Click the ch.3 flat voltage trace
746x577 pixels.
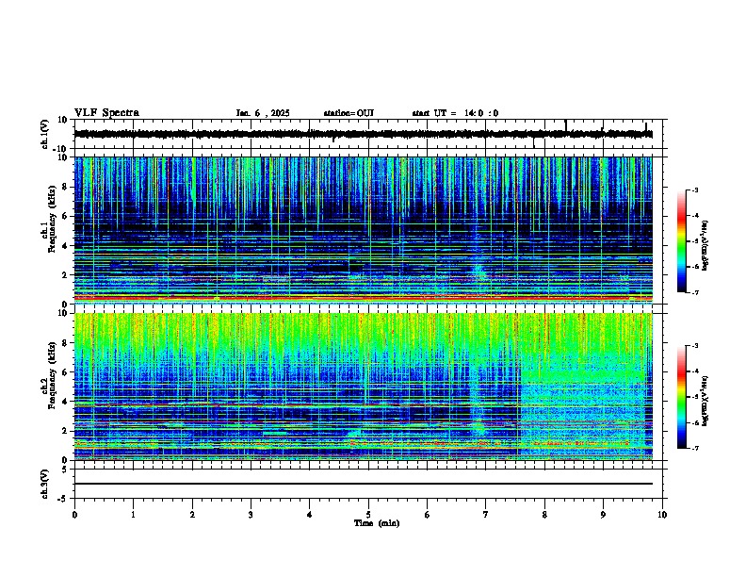pos(364,484)
